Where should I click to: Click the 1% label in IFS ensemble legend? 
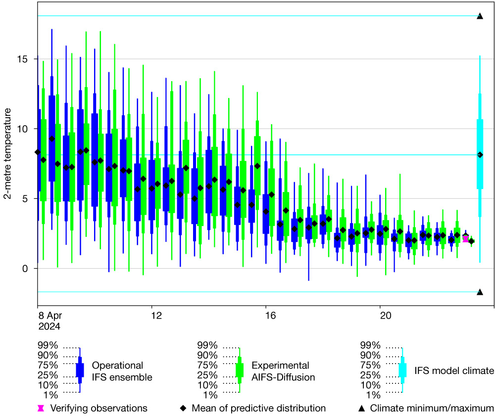[51, 395]
